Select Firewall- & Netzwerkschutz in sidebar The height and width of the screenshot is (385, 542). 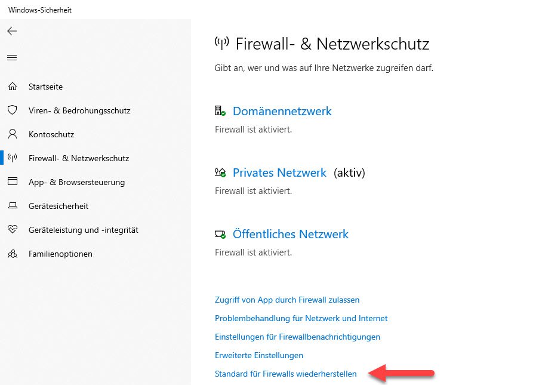pyautogui.click(x=79, y=158)
